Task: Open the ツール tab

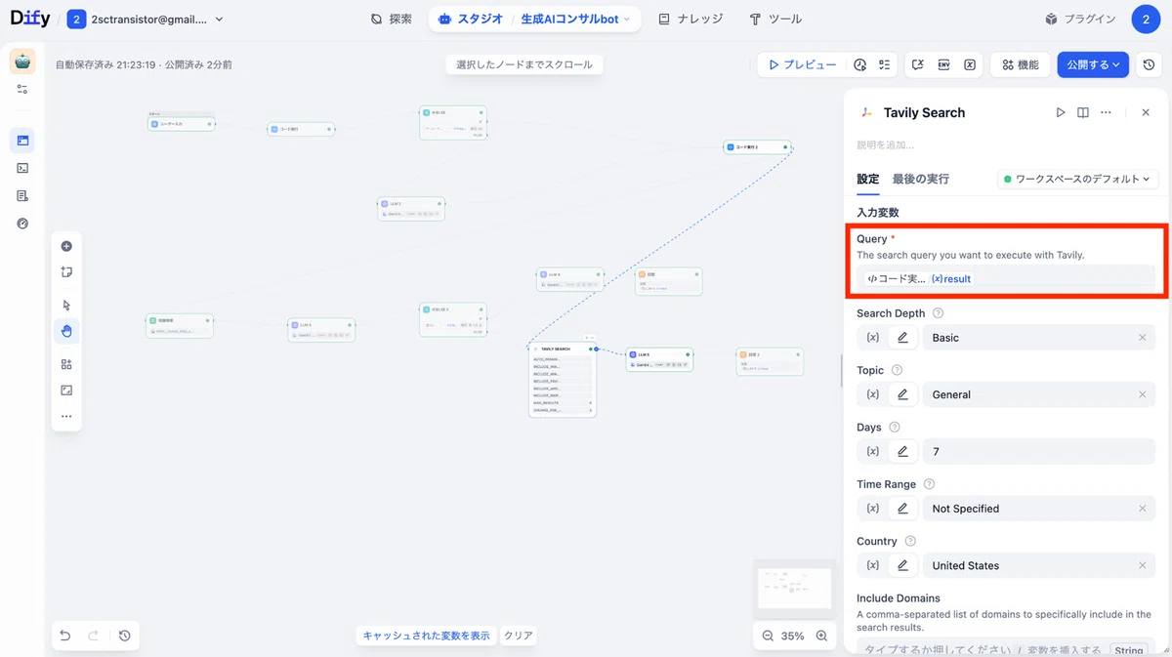Action: [x=775, y=19]
